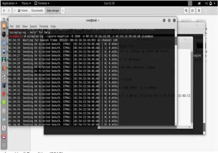This screenshot has width=218, height=153.
Task: Click the screen recorder icon in top bar
Action: [x=199, y=3]
